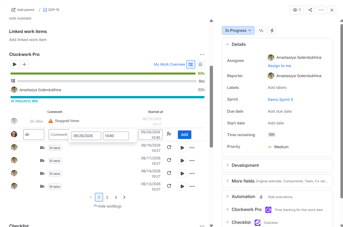The height and width of the screenshot is (227, 343).
Task: Expand the Clockwork Pro side panel section
Action: [x=228, y=210]
